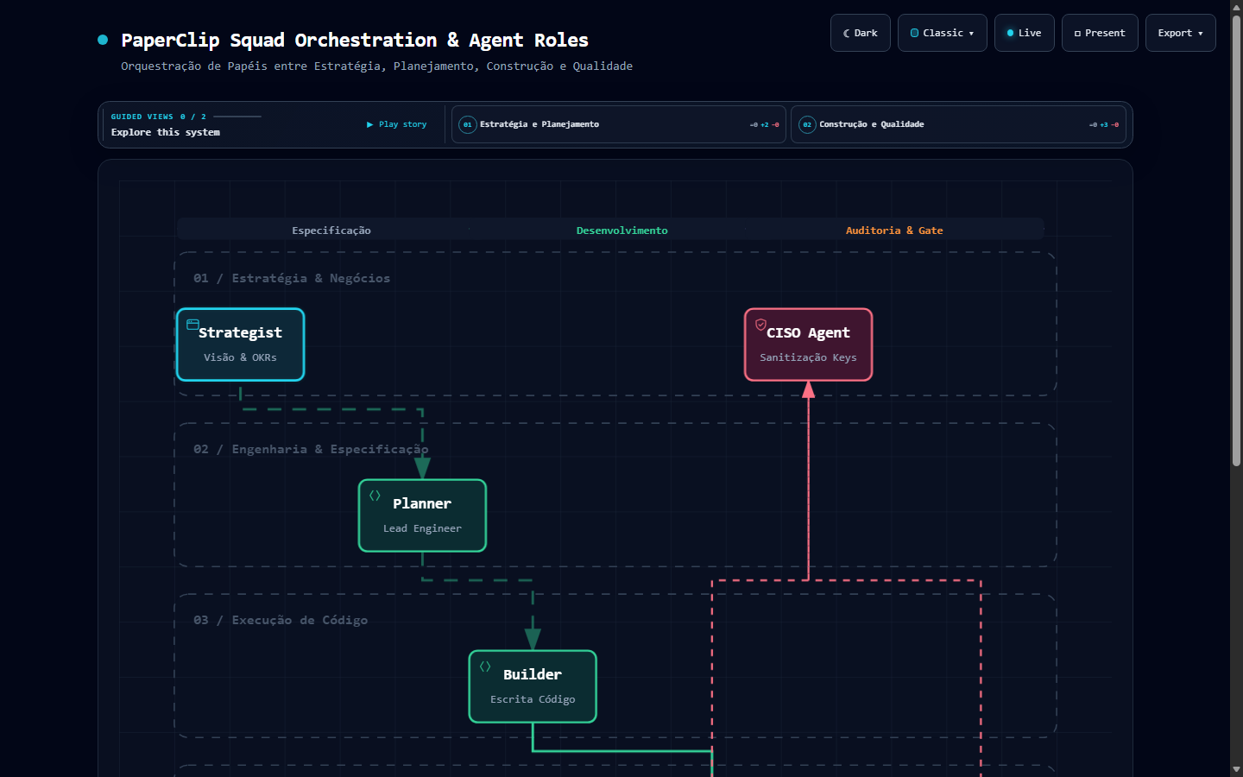This screenshot has width=1243, height=777.
Task: Select the Desenvolvimento column header
Action: tap(621, 231)
